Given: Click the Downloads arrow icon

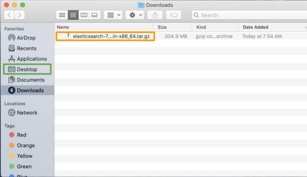Looking at the screenshot, I should [12, 90].
